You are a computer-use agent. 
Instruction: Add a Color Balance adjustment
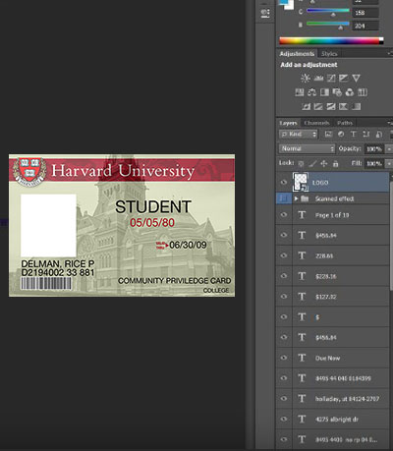[x=311, y=92]
